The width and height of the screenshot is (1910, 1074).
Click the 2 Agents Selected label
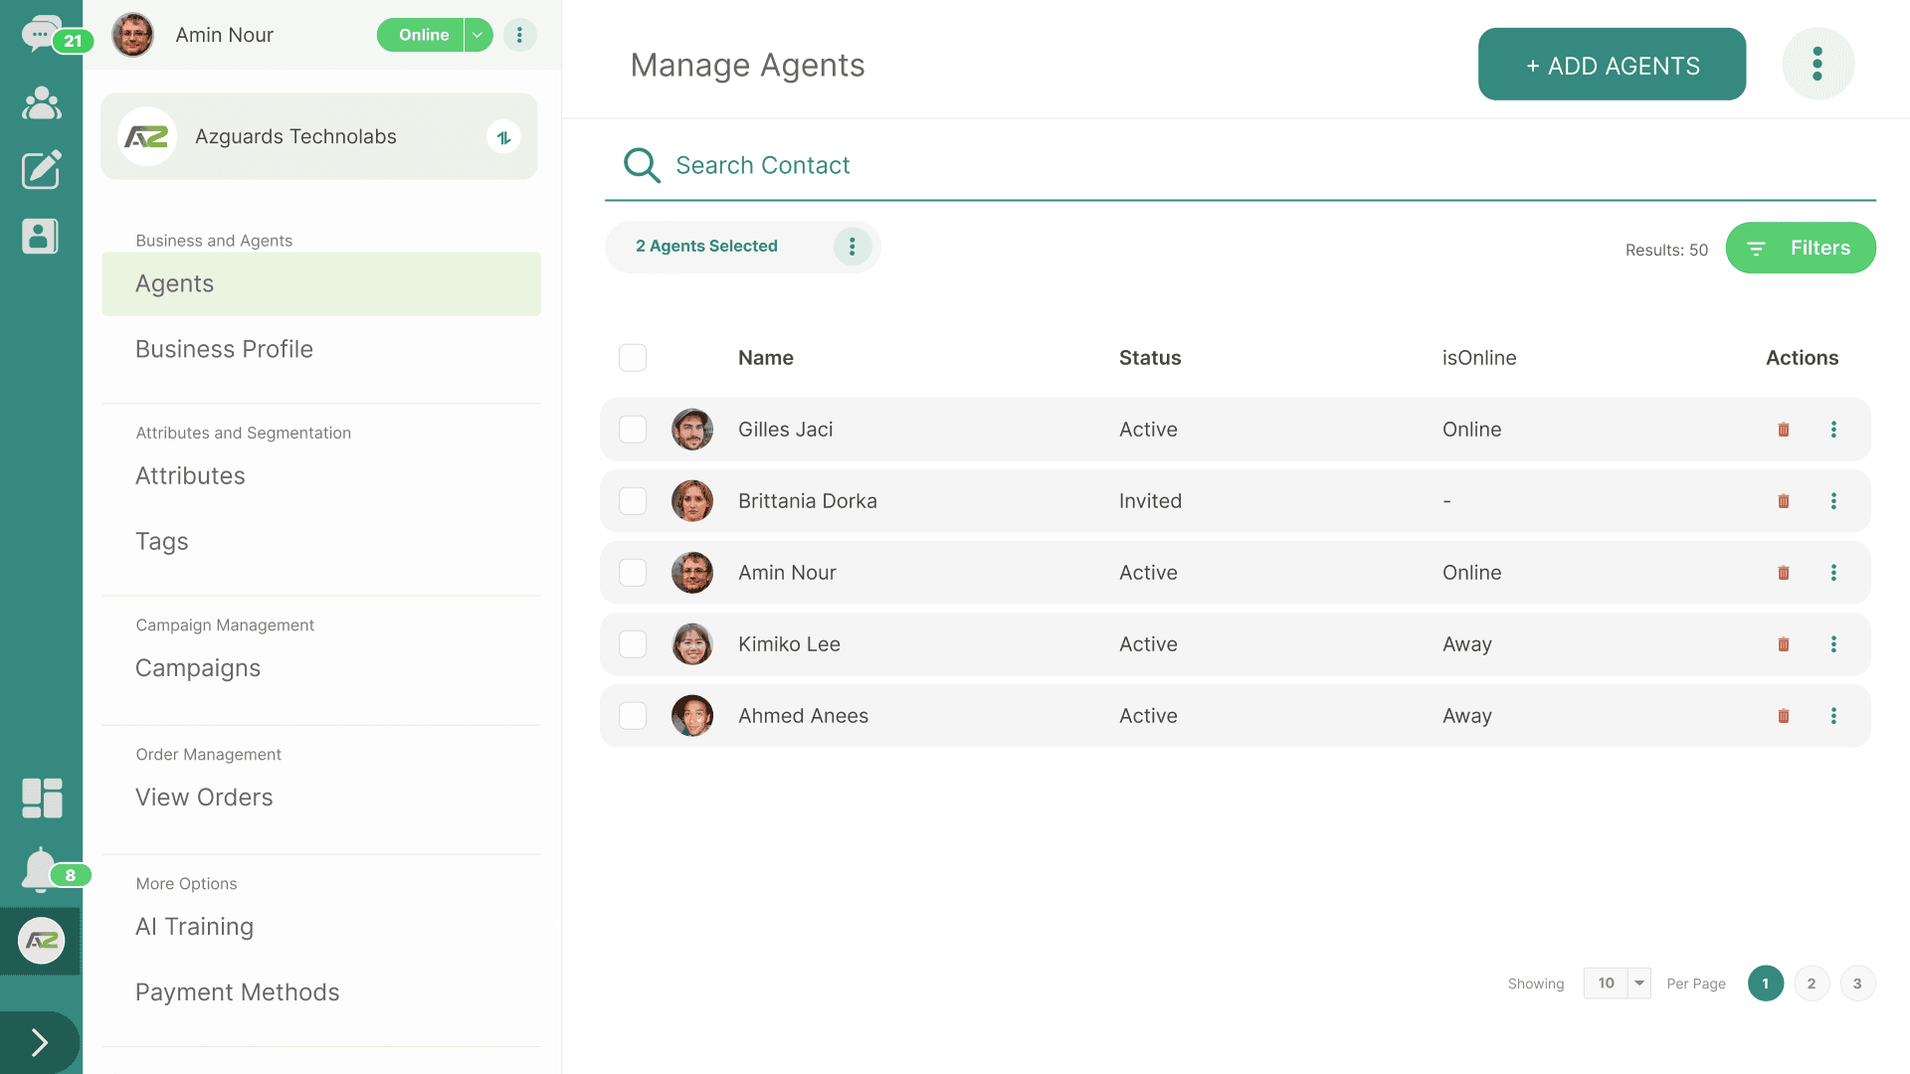(706, 246)
